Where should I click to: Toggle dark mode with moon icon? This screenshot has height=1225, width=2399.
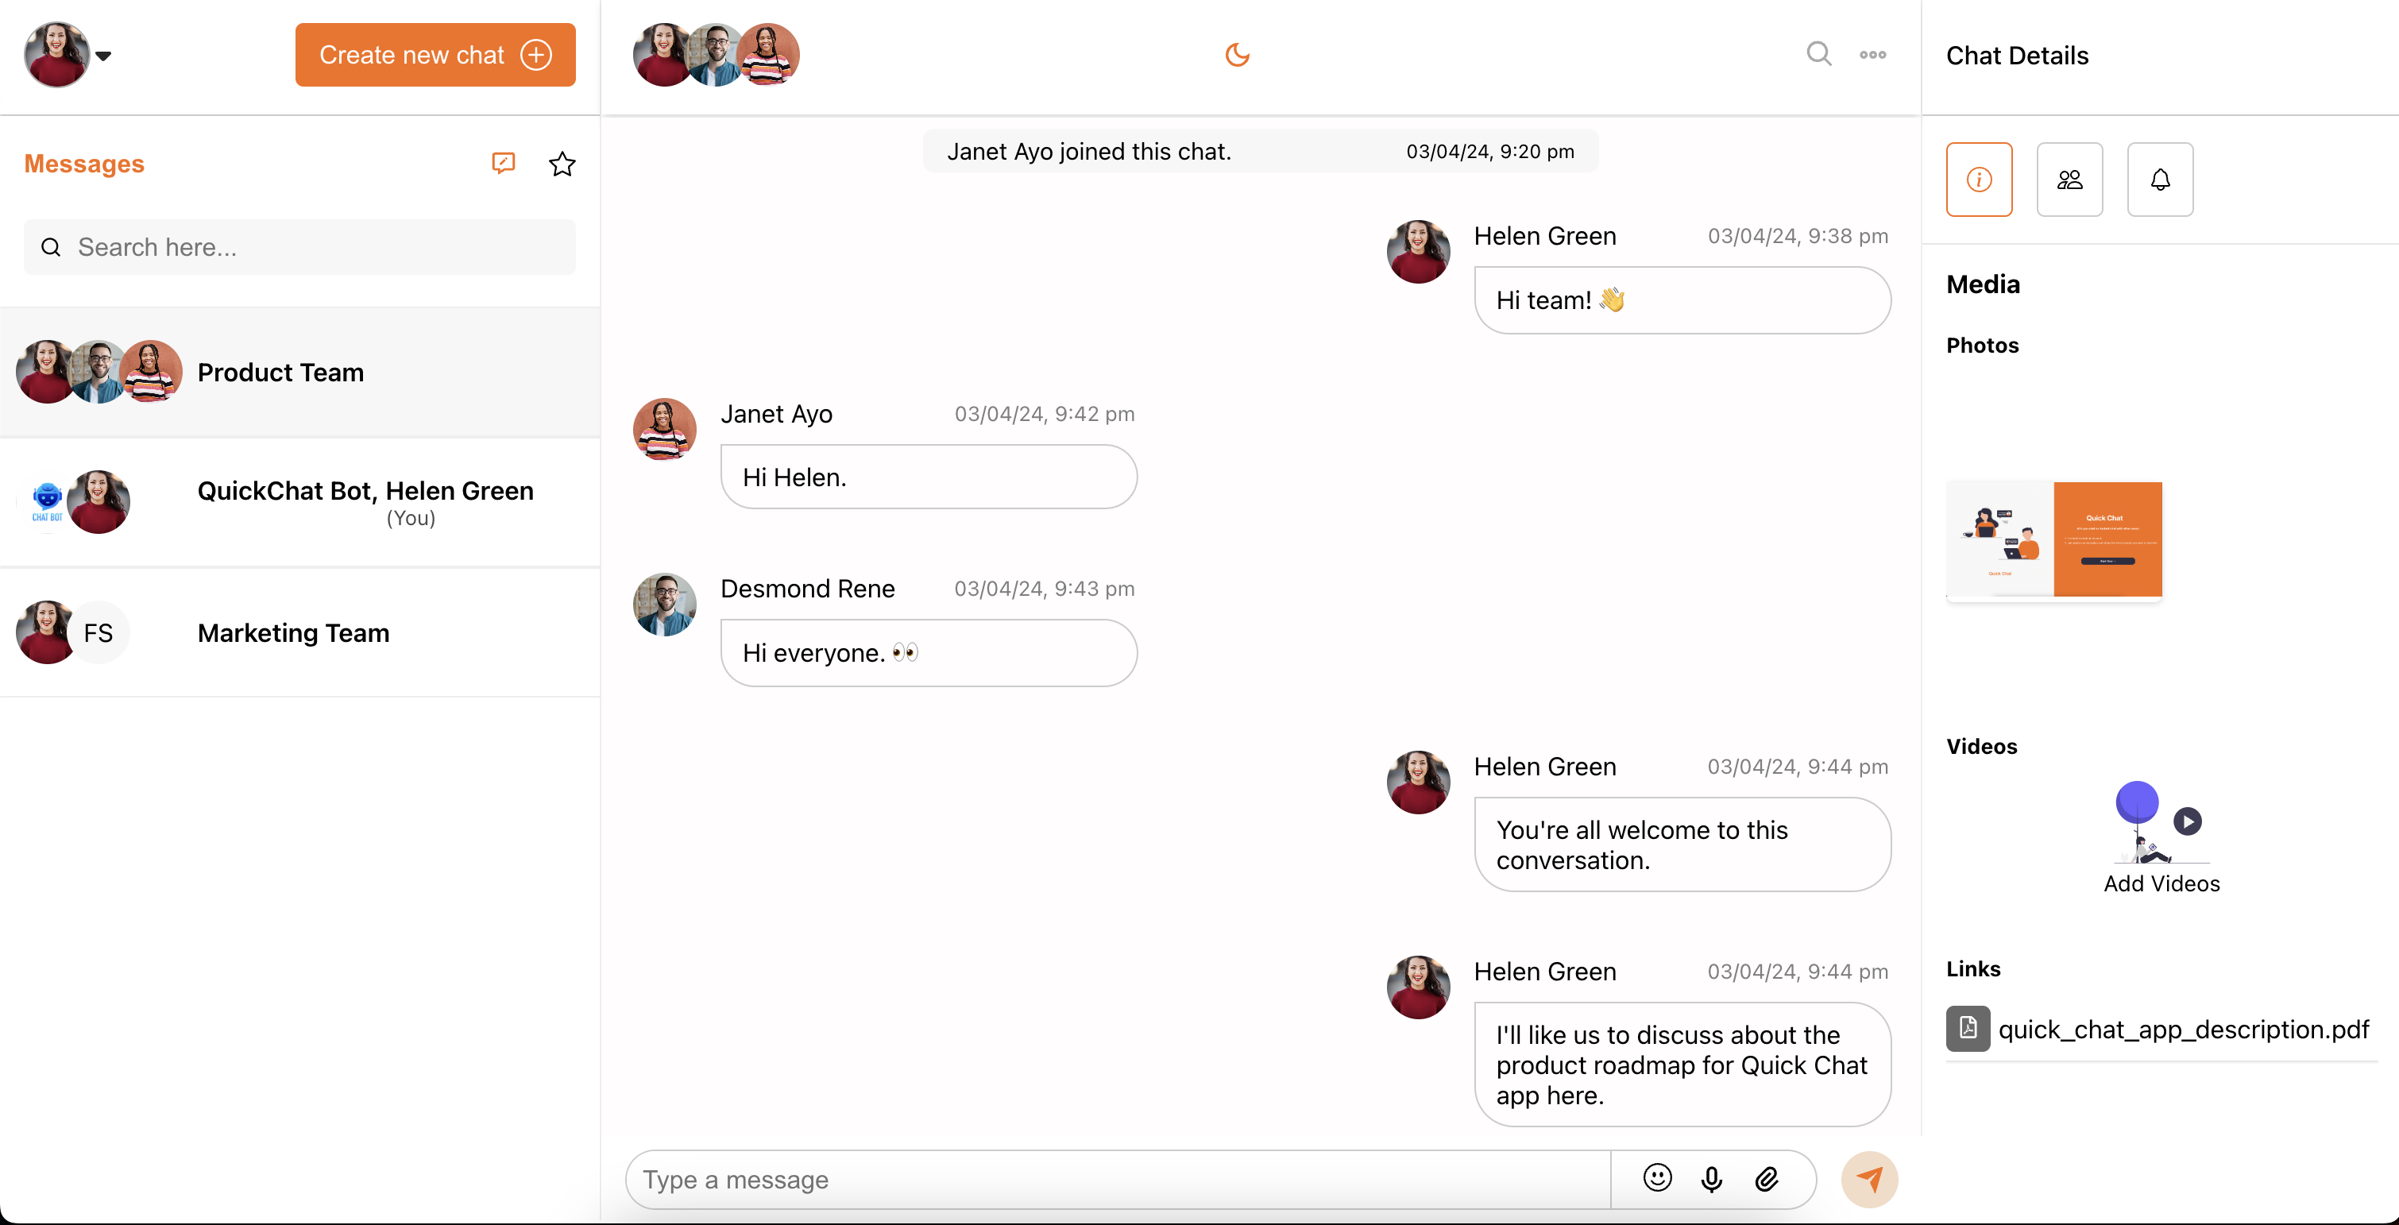(1237, 55)
